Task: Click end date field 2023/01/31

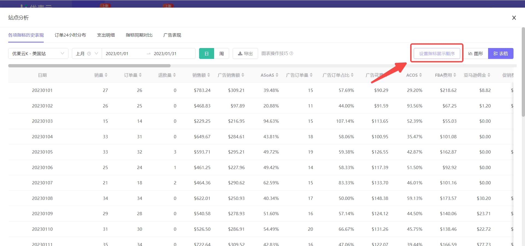Action: [x=165, y=53]
